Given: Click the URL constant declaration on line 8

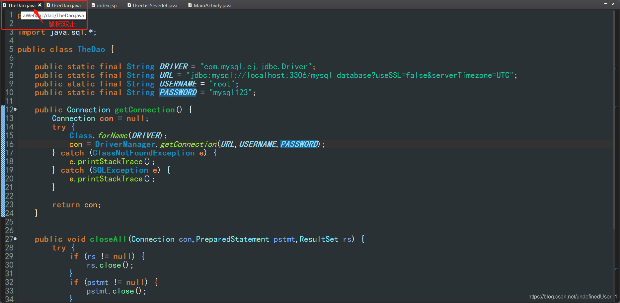Looking at the screenshot, I should click(x=166, y=75).
